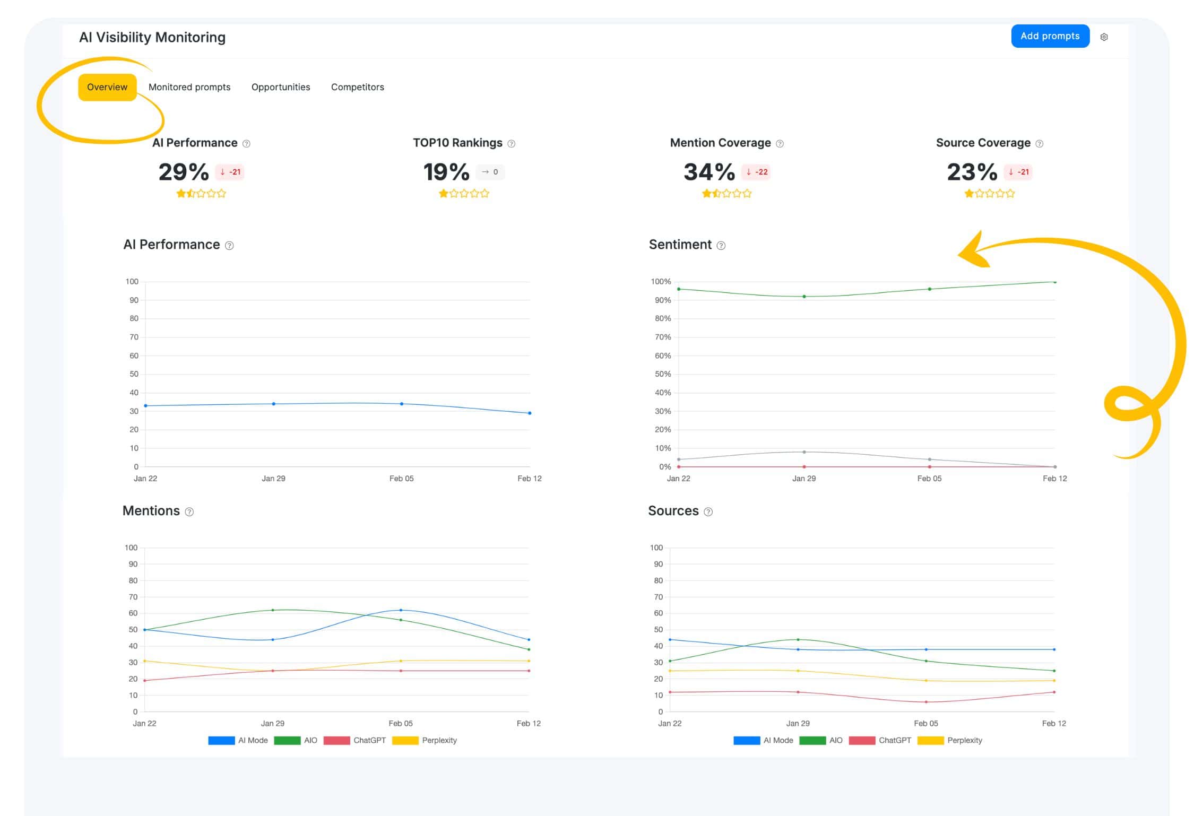This screenshot has height=816, width=1194.
Task: Click the help icon beside Sources heading
Action: coord(708,511)
